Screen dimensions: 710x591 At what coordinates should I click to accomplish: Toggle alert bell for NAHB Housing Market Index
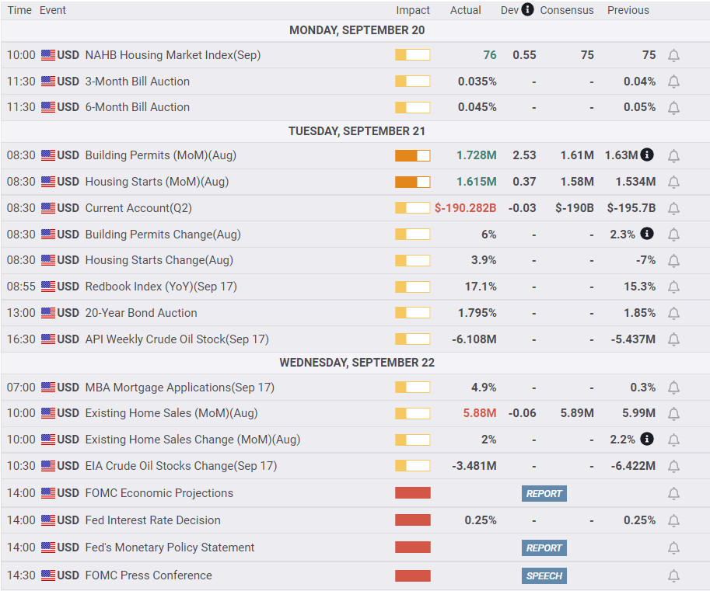[x=673, y=55]
